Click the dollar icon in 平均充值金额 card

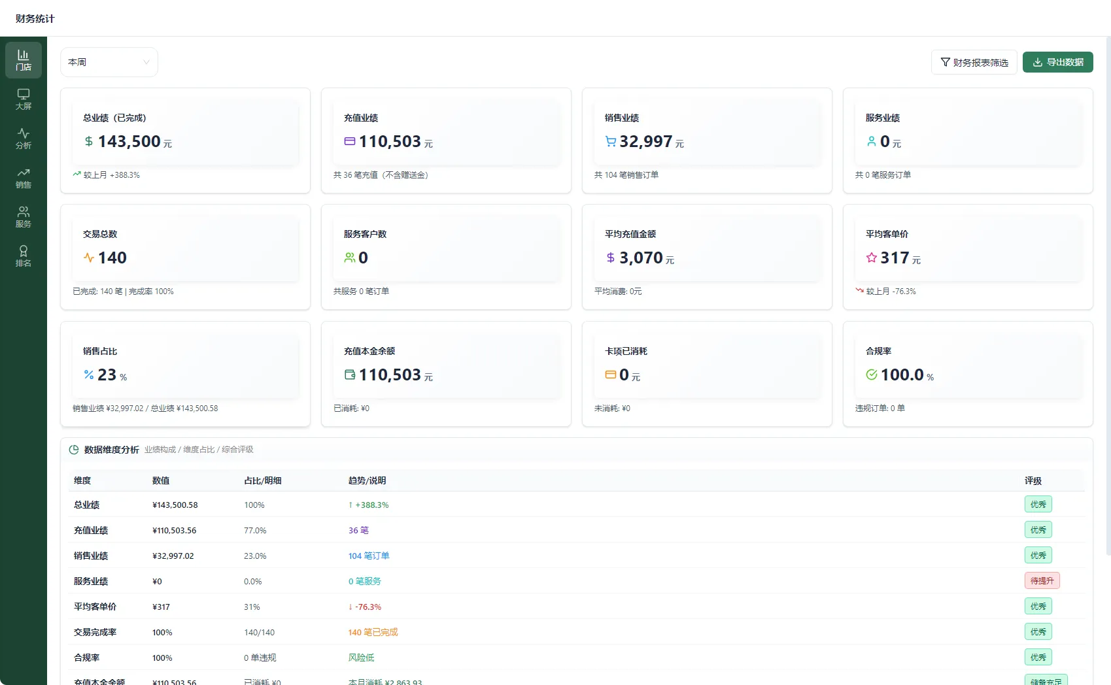coord(611,258)
